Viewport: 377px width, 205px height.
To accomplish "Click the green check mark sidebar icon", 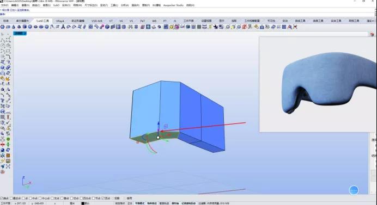I will (x=8, y=122).
